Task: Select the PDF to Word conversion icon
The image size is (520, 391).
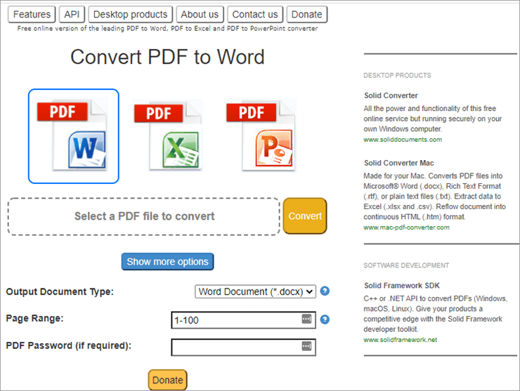Action: pos(74,136)
